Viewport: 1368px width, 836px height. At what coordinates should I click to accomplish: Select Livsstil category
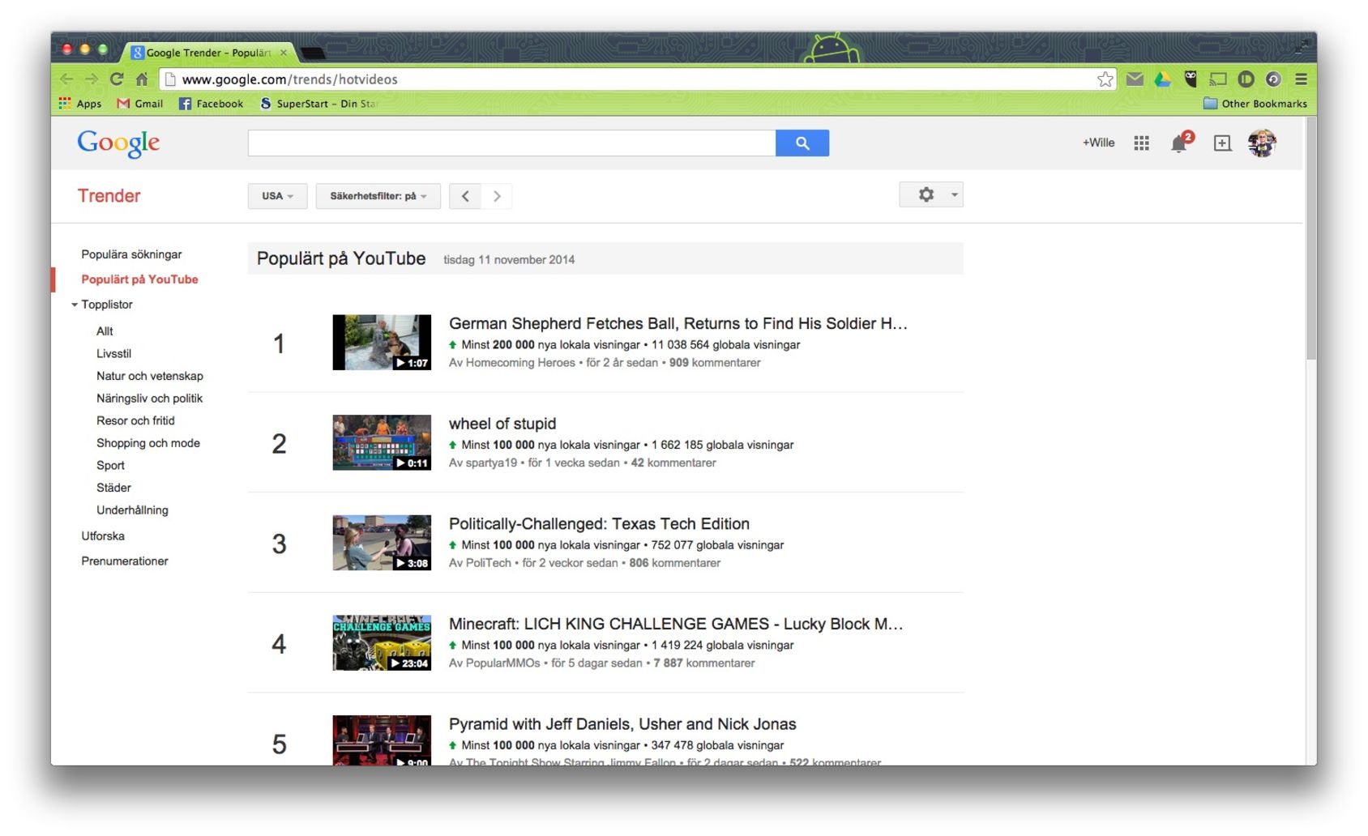[113, 354]
